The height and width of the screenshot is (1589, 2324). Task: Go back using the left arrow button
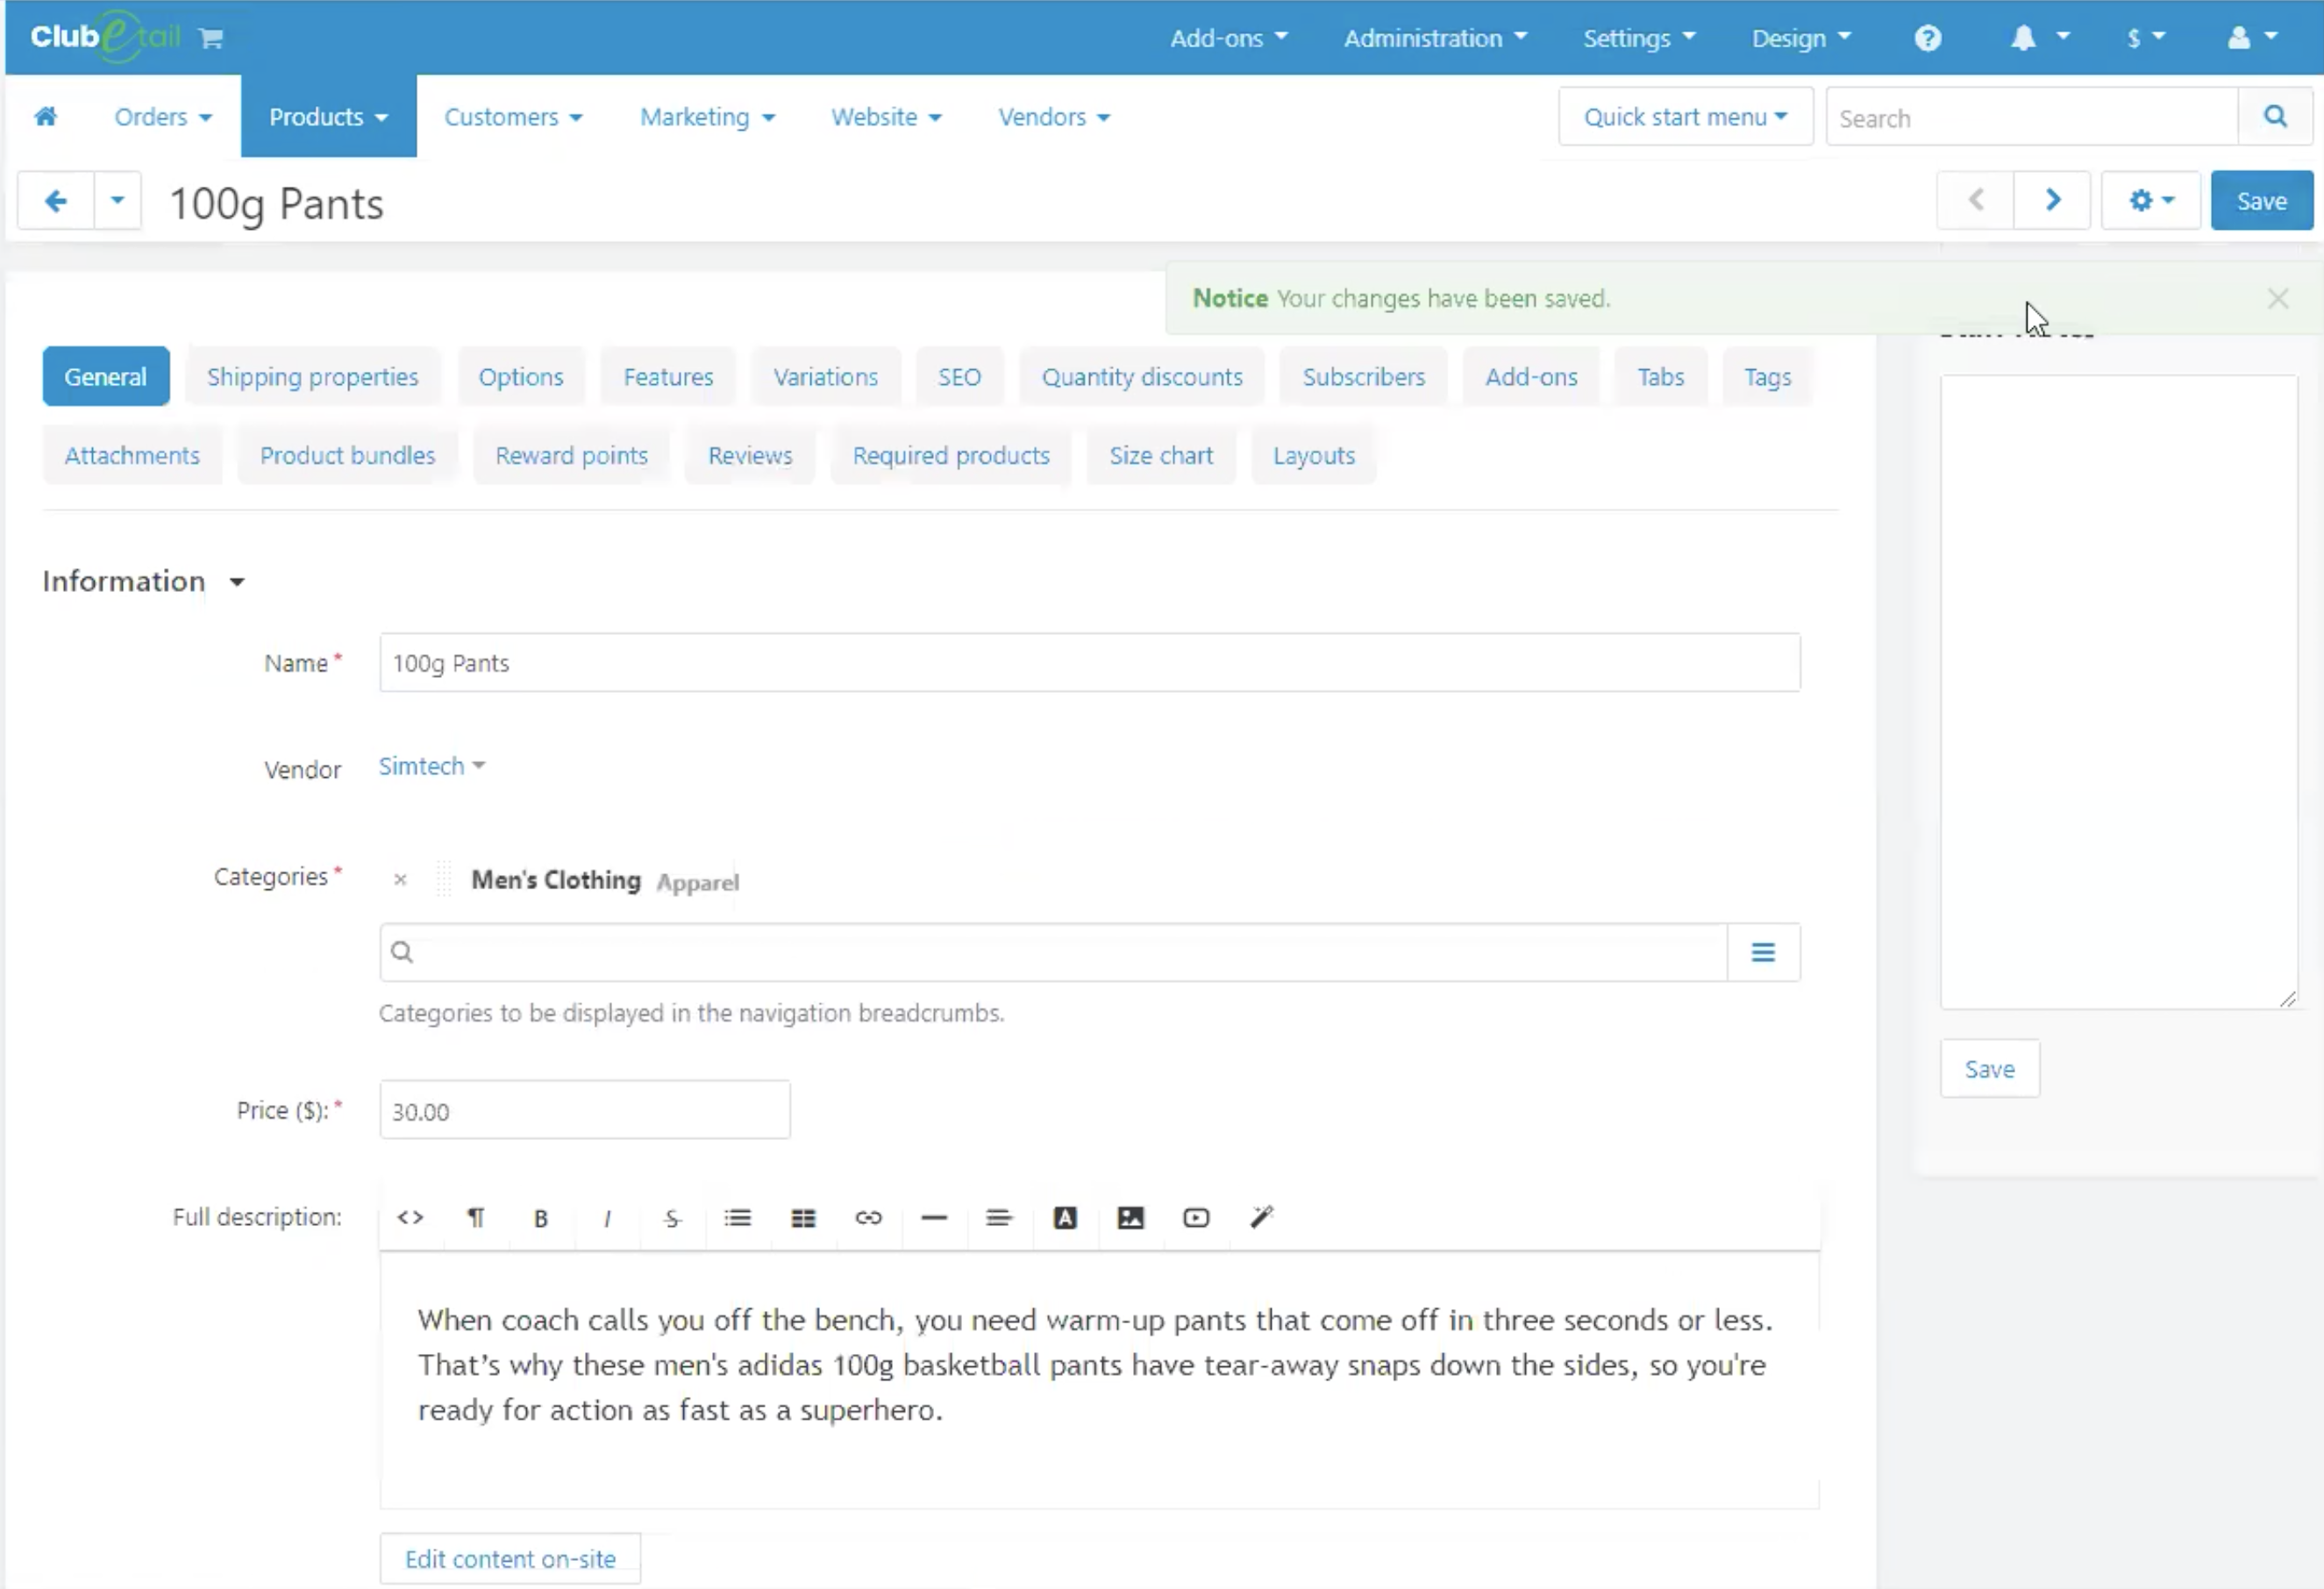click(56, 201)
